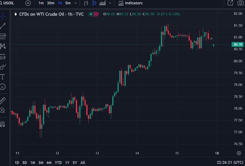Click the 11 date label on the time axis

pos(17,153)
